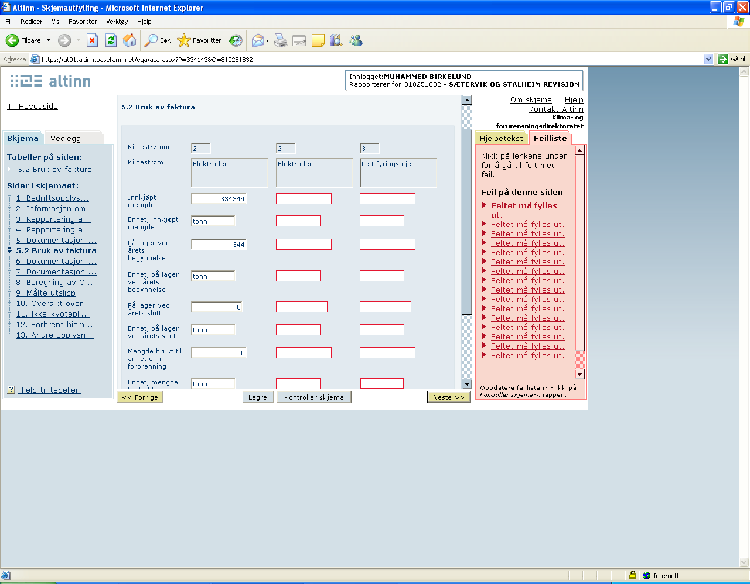Refresh the page with green arrows icon
Viewport: 750px width, 584px height.
[111, 40]
